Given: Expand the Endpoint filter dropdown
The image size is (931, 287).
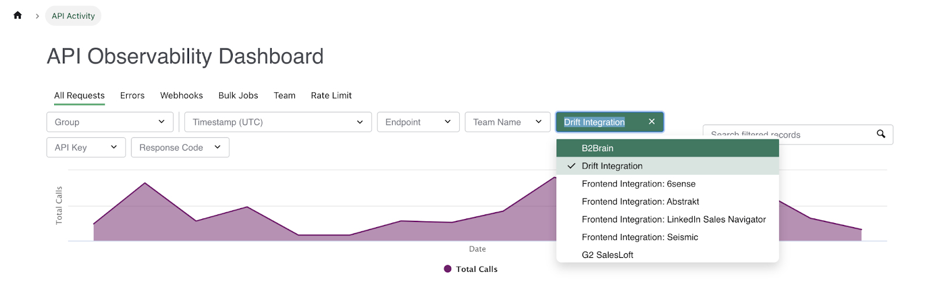Looking at the screenshot, I should (x=418, y=122).
